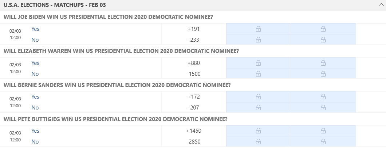Click second lock icon in Sanders No row
The image size is (386, 149).
tap(323, 107)
